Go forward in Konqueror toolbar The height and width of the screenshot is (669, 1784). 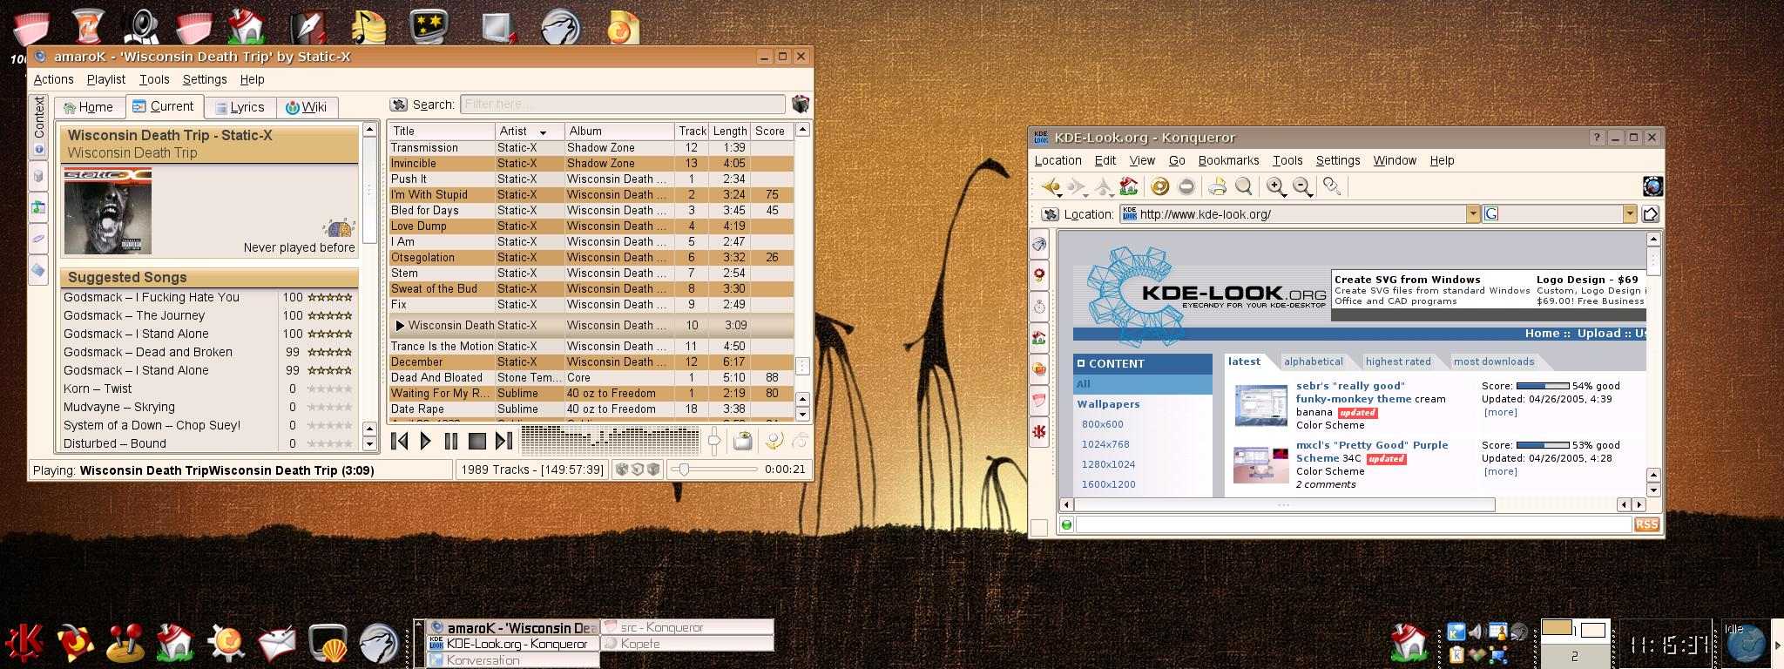point(1078,186)
